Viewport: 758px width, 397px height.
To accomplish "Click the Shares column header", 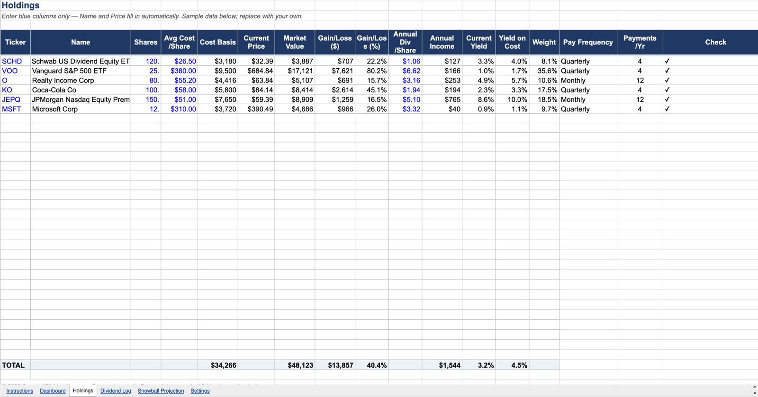I will (146, 42).
